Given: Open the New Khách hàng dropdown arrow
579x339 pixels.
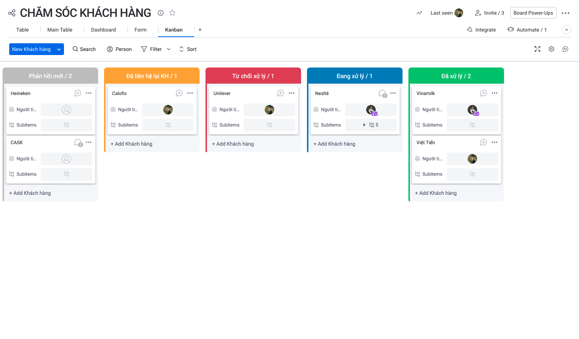Looking at the screenshot, I should click(x=59, y=49).
